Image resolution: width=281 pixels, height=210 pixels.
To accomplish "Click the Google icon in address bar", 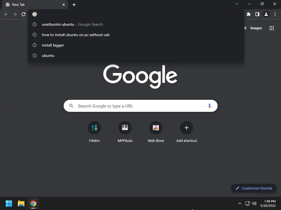I will point(35,14).
